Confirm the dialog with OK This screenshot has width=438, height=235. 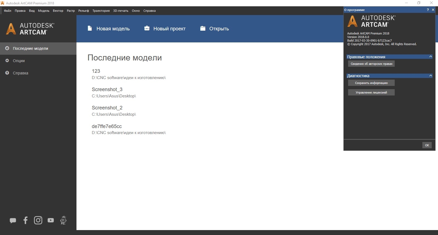(427, 145)
